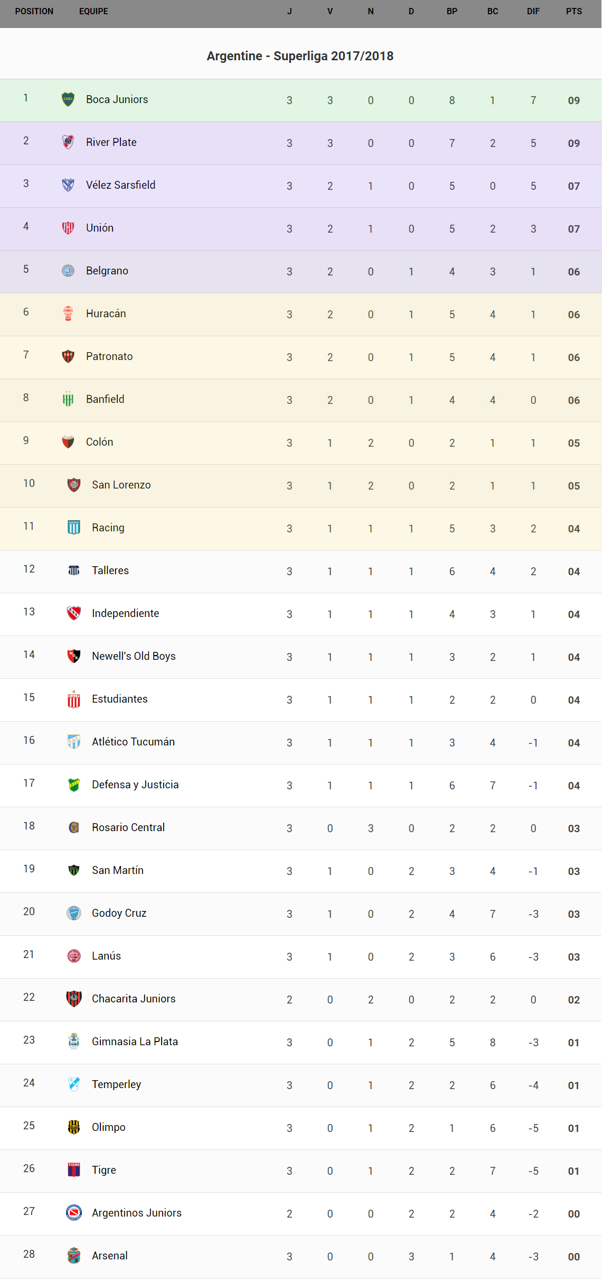Click the Defensa y Justicia crest

coord(74,785)
